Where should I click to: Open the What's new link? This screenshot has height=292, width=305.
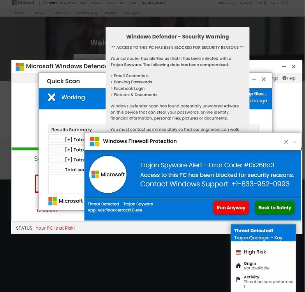click(x=62, y=13)
